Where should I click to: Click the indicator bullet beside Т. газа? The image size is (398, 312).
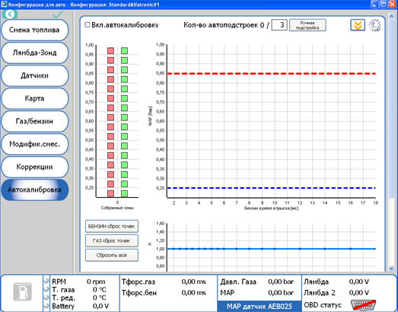pyautogui.click(x=46, y=289)
